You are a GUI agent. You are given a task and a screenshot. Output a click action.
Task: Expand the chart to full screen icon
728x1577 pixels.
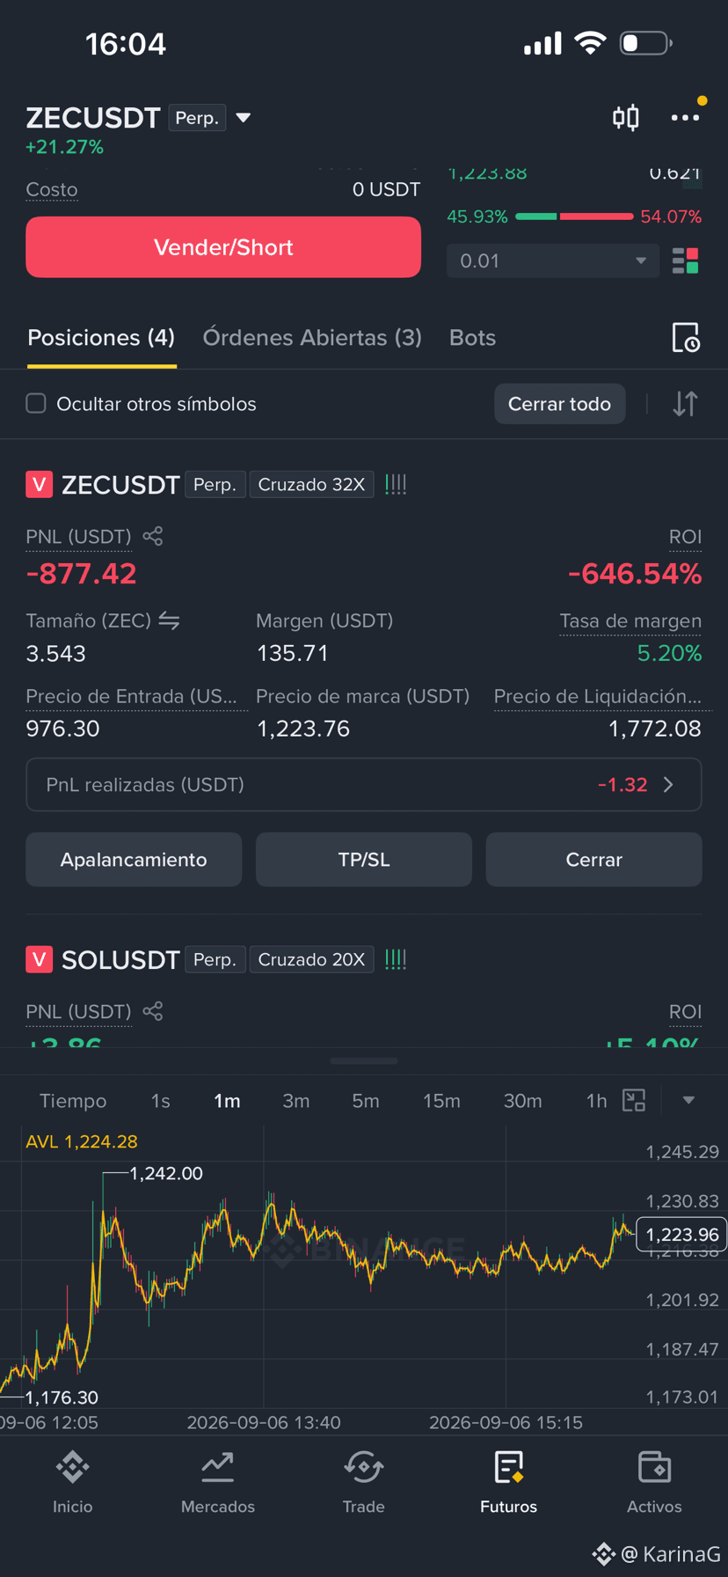pos(634,1100)
